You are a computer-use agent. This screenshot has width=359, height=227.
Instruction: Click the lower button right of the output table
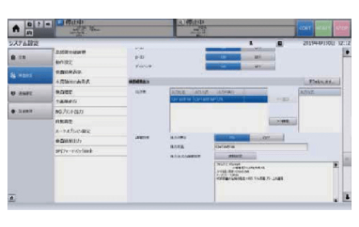tap(283, 121)
